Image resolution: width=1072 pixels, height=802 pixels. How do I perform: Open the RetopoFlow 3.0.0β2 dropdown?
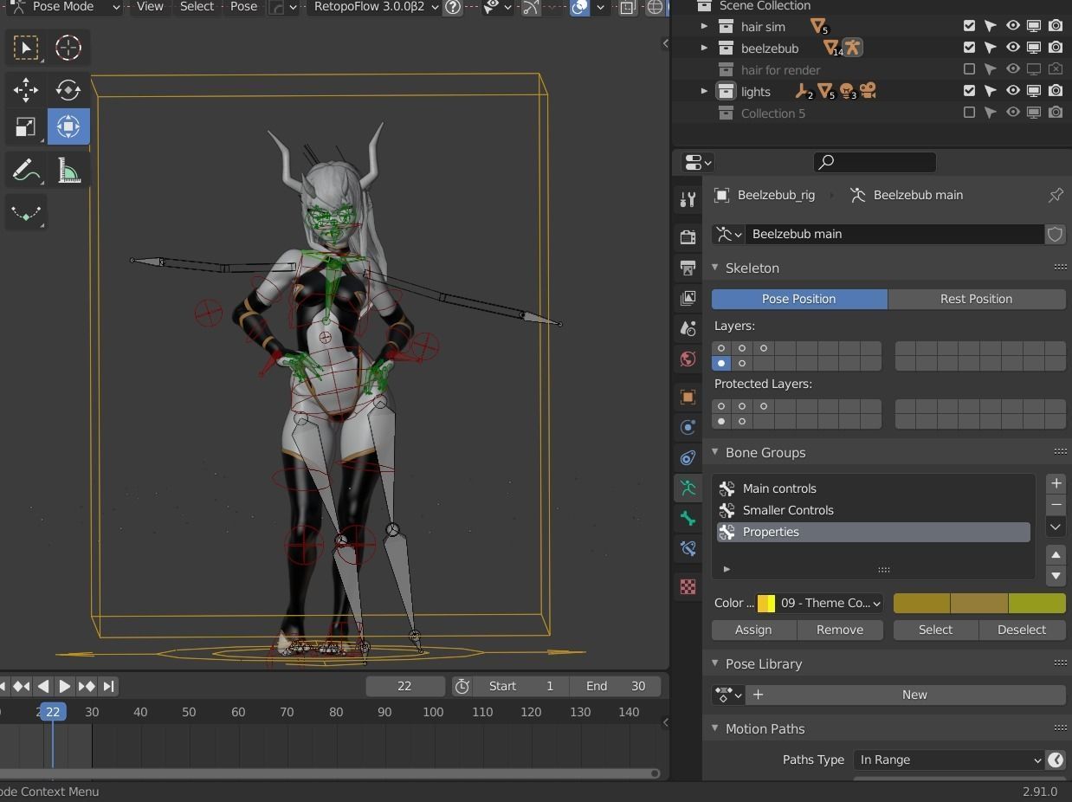point(376,7)
